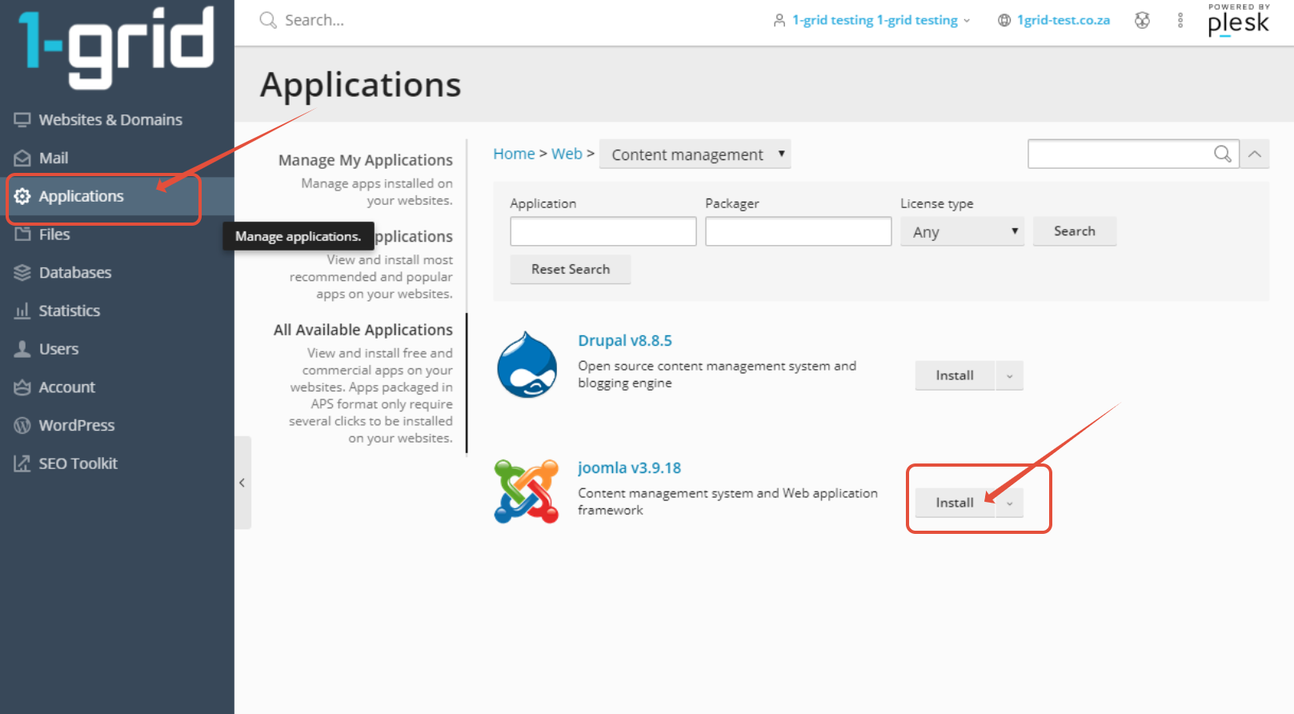The width and height of the screenshot is (1294, 714).
Task: Install Drupal v8.8.5
Action: click(955, 375)
